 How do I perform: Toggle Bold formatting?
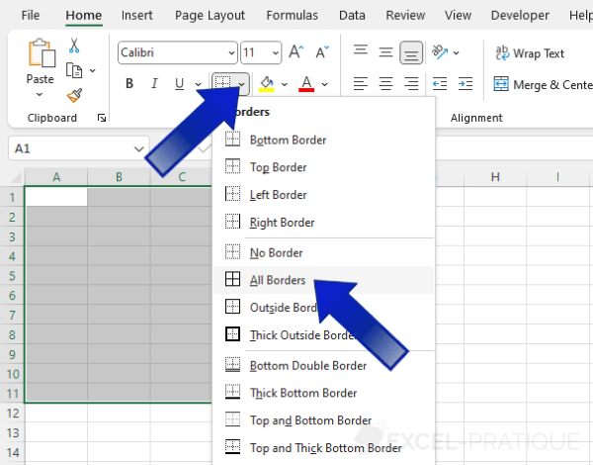(129, 84)
